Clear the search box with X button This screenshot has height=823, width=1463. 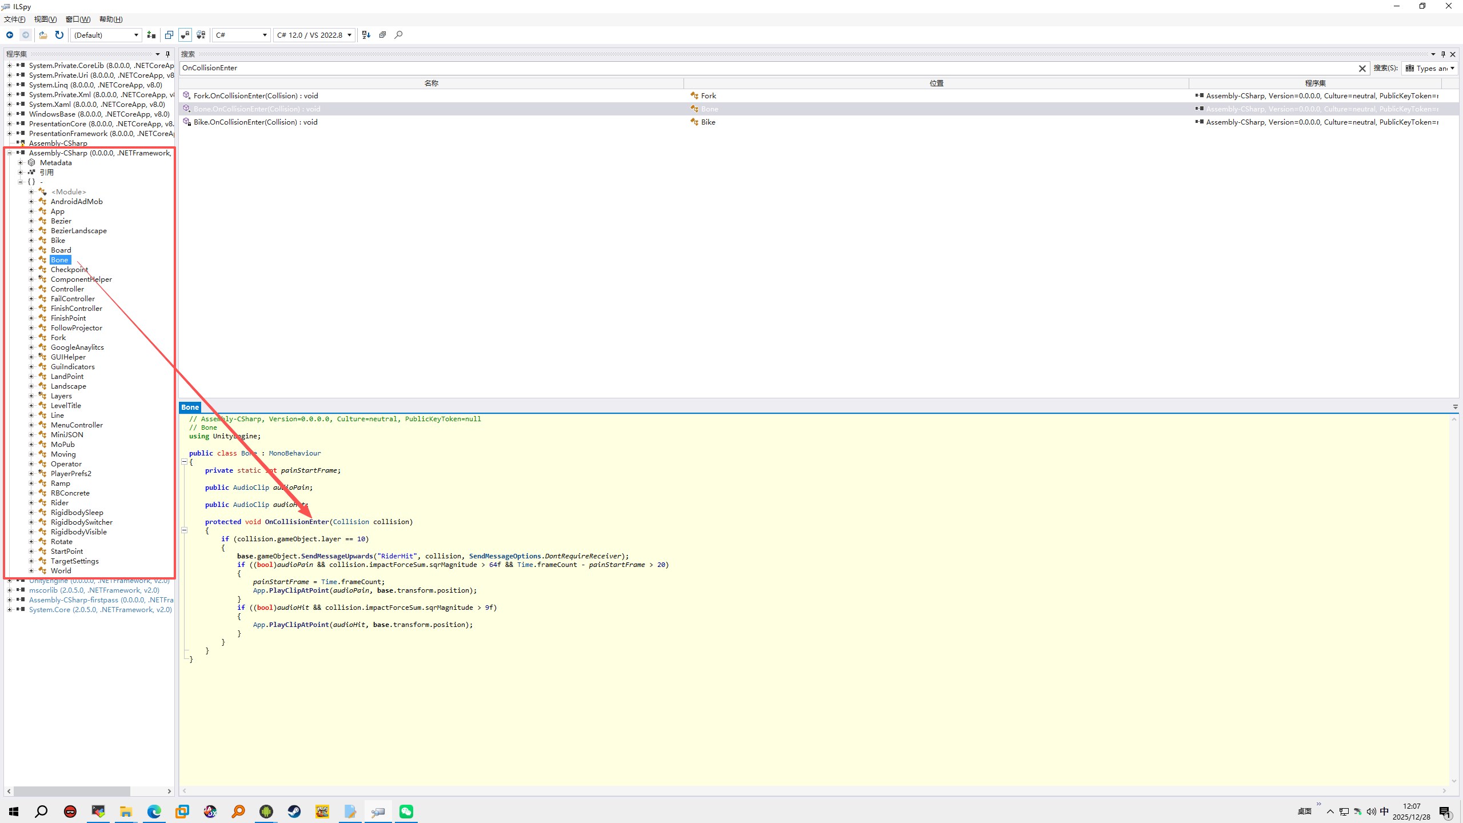[1362, 68]
